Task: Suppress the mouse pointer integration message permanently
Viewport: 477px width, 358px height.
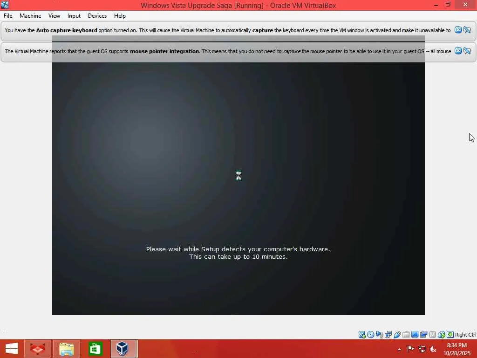Action: pos(467,51)
